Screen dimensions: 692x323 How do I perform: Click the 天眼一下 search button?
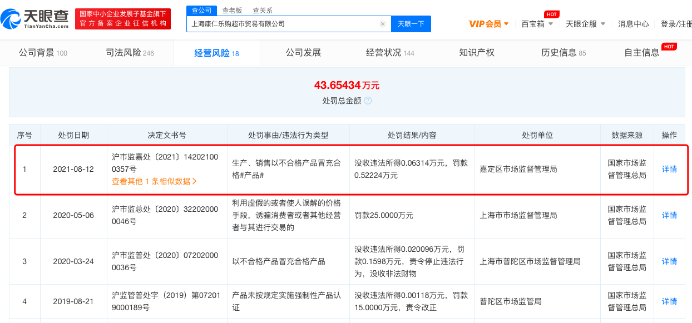coord(411,24)
